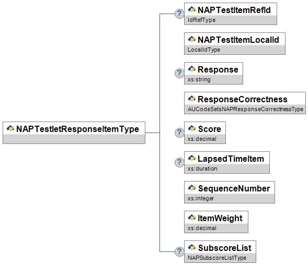The height and width of the screenshot is (265, 308).
Task: Click the question mark beside LapsedTimeItem
Action: tap(179, 162)
